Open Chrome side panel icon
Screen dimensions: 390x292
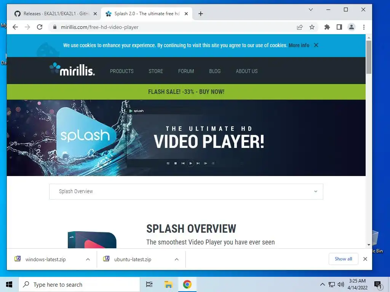339,27
